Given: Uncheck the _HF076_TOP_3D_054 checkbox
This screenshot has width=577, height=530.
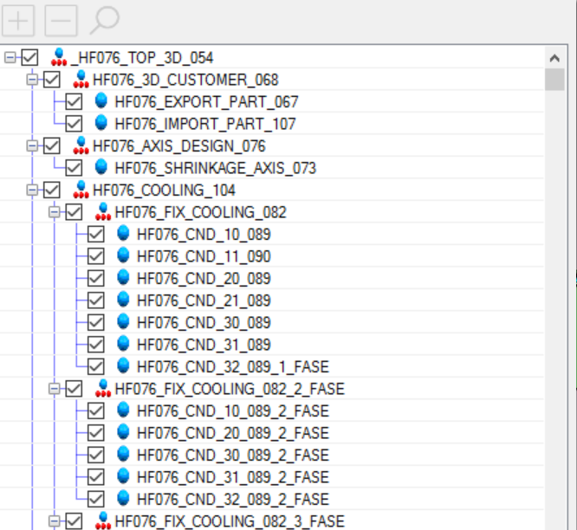Looking at the screenshot, I should (x=29, y=58).
